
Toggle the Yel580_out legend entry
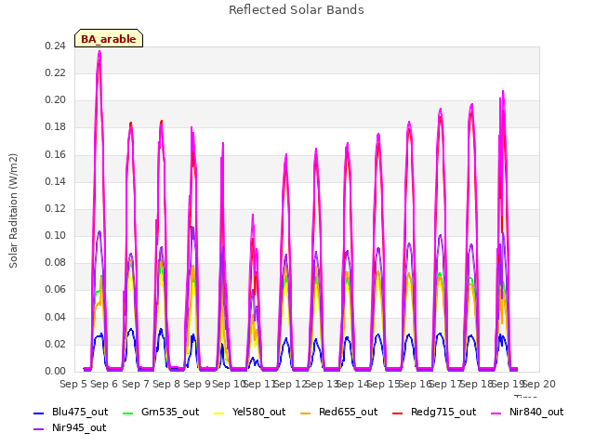[x=250, y=413]
